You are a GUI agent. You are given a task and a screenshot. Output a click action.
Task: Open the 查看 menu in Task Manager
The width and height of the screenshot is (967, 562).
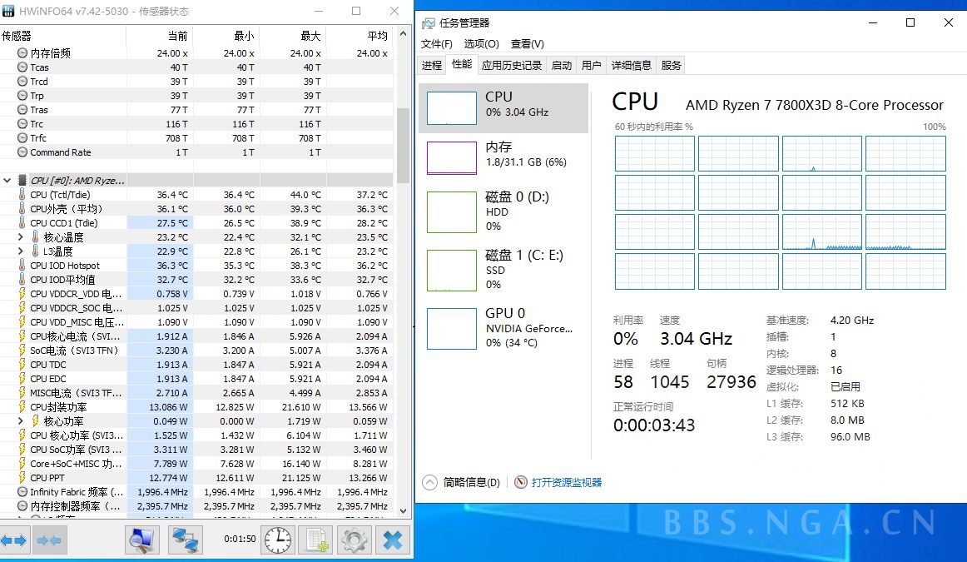coord(528,43)
